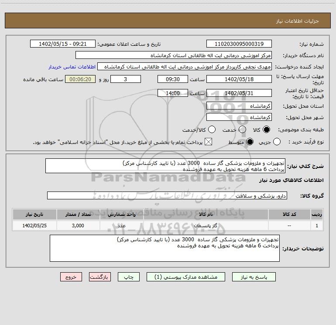The image size is (336, 325).
Task: Click the گروه کالا field دارو، پزشکی و سلامت
Action: click(x=167, y=195)
